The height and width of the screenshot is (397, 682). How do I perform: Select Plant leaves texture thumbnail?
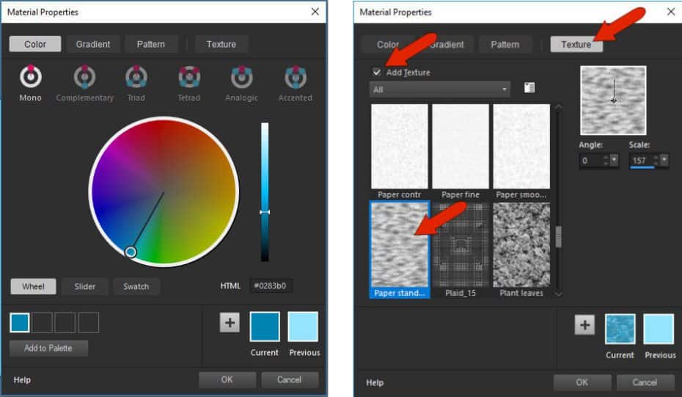coord(521,244)
